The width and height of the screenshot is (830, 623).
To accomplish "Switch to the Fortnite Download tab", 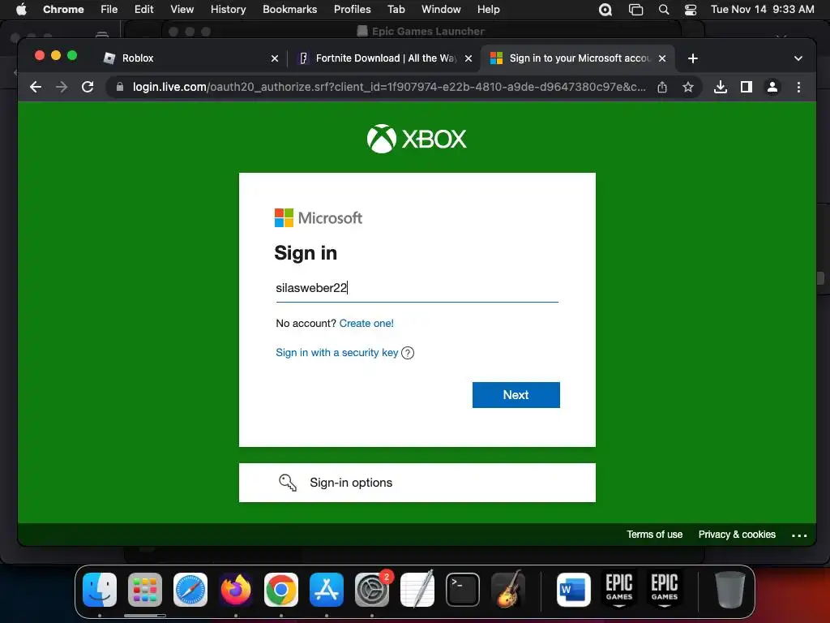I will click(384, 58).
